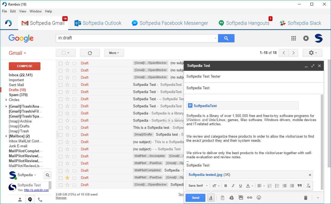The height and width of the screenshot is (204, 331).
Task: Tick checkbox for MailPilot/Completed draft
Action: [x=60, y=171]
